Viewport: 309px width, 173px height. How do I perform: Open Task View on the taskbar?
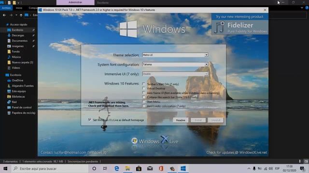[x=105, y=169]
